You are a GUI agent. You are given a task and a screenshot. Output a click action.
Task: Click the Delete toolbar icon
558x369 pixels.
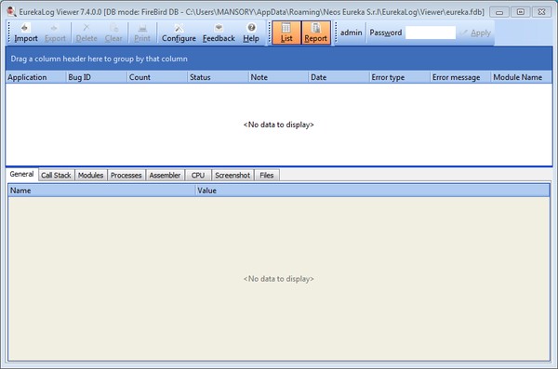tap(86, 33)
